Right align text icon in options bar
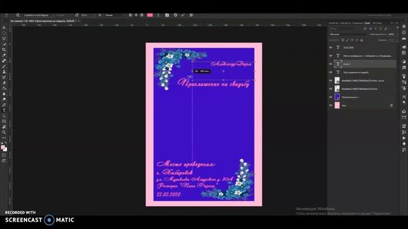This screenshot has height=229, width=408. [x=142, y=15]
